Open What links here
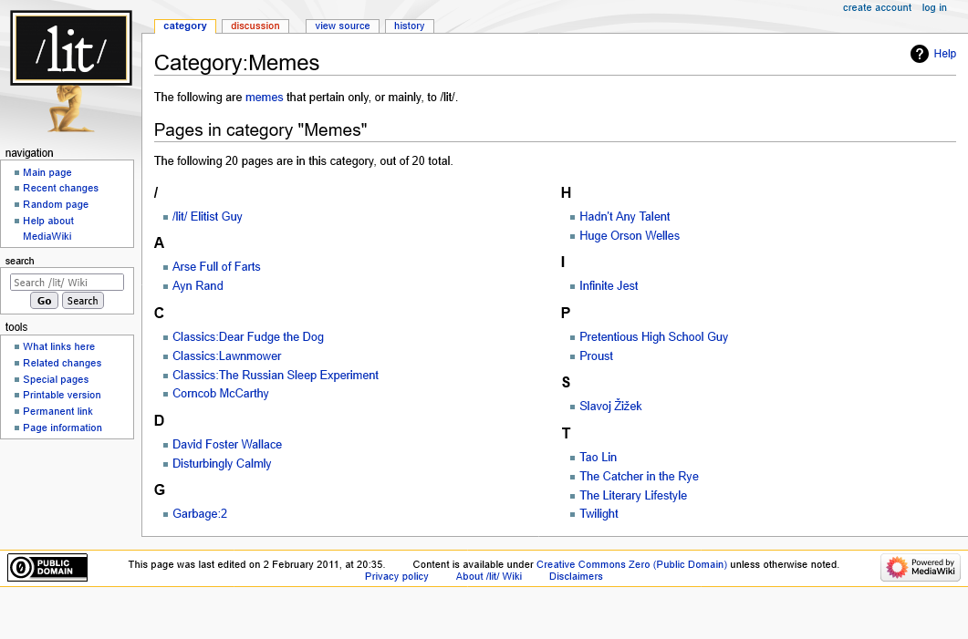The height and width of the screenshot is (639, 968). (x=58, y=346)
